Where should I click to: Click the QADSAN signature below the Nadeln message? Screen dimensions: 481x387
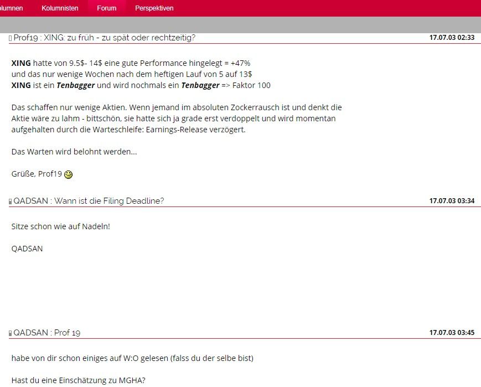point(27,249)
